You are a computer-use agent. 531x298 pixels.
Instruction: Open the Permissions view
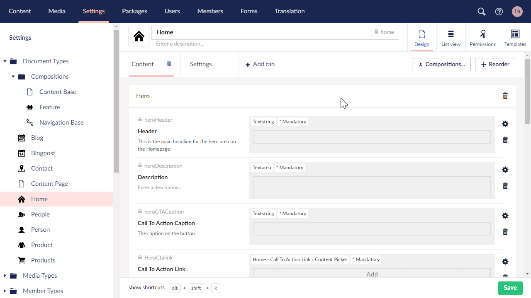(483, 37)
